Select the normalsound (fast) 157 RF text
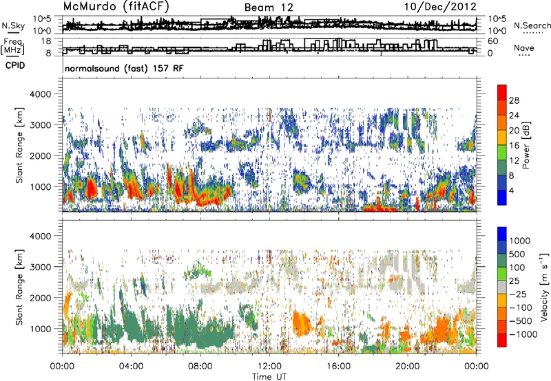The height and width of the screenshot is (381, 551). tap(124, 68)
